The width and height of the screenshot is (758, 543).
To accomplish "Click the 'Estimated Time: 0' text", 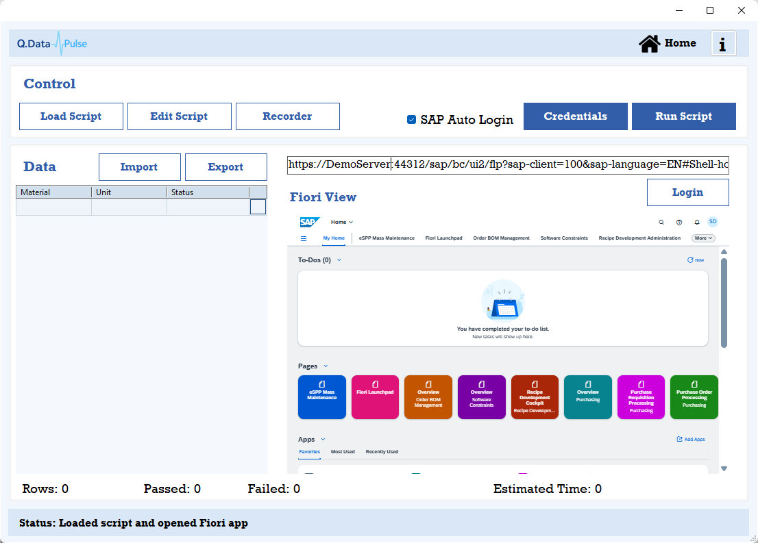I will [x=547, y=489].
